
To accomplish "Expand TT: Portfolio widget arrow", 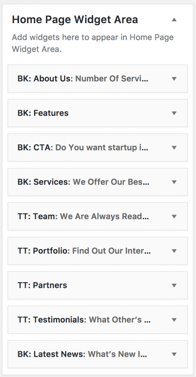I will (x=174, y=251).
